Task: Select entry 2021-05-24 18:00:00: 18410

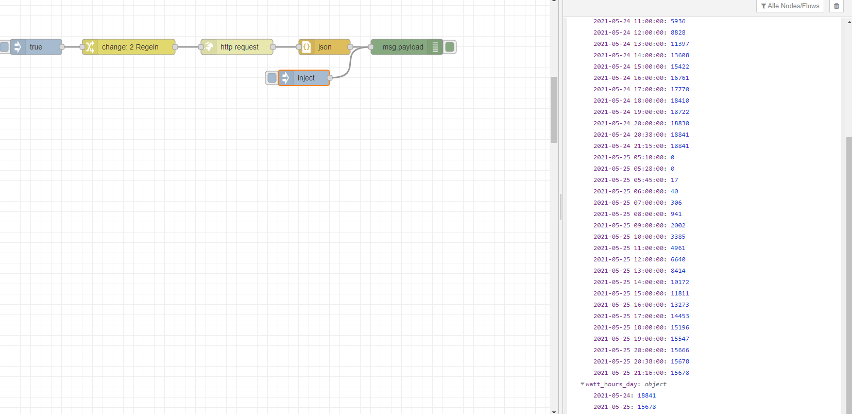Action: 641,101
